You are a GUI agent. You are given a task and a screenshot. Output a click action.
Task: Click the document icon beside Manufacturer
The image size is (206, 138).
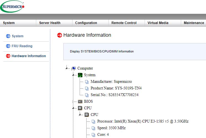click(x=87, y=82)
